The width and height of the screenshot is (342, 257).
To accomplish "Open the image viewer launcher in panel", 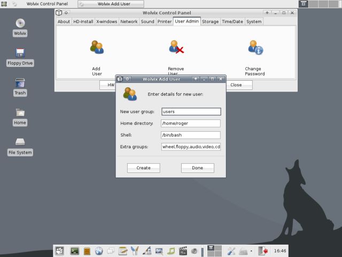I will tap(159, 251).
